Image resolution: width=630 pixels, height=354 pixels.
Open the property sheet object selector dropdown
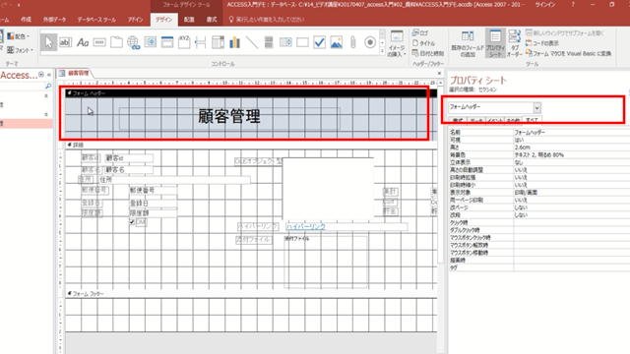536,107
